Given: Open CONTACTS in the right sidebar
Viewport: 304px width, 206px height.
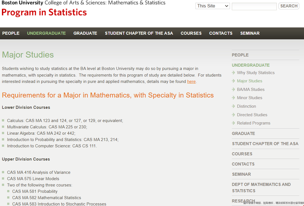Looking at the screenshot, I should [x=243, y=164].
